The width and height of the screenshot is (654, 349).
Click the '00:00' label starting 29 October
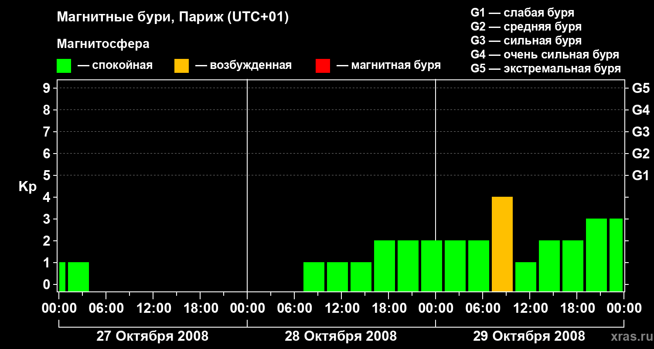click(436, 308)
